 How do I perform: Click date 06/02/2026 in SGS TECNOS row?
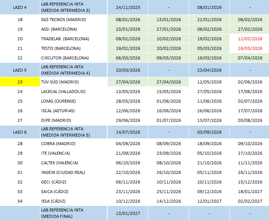click(250, 20)
